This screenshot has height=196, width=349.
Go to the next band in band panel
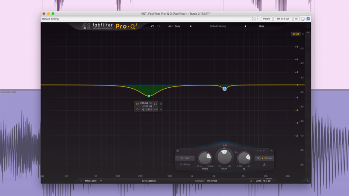click(x=264, y=150)
